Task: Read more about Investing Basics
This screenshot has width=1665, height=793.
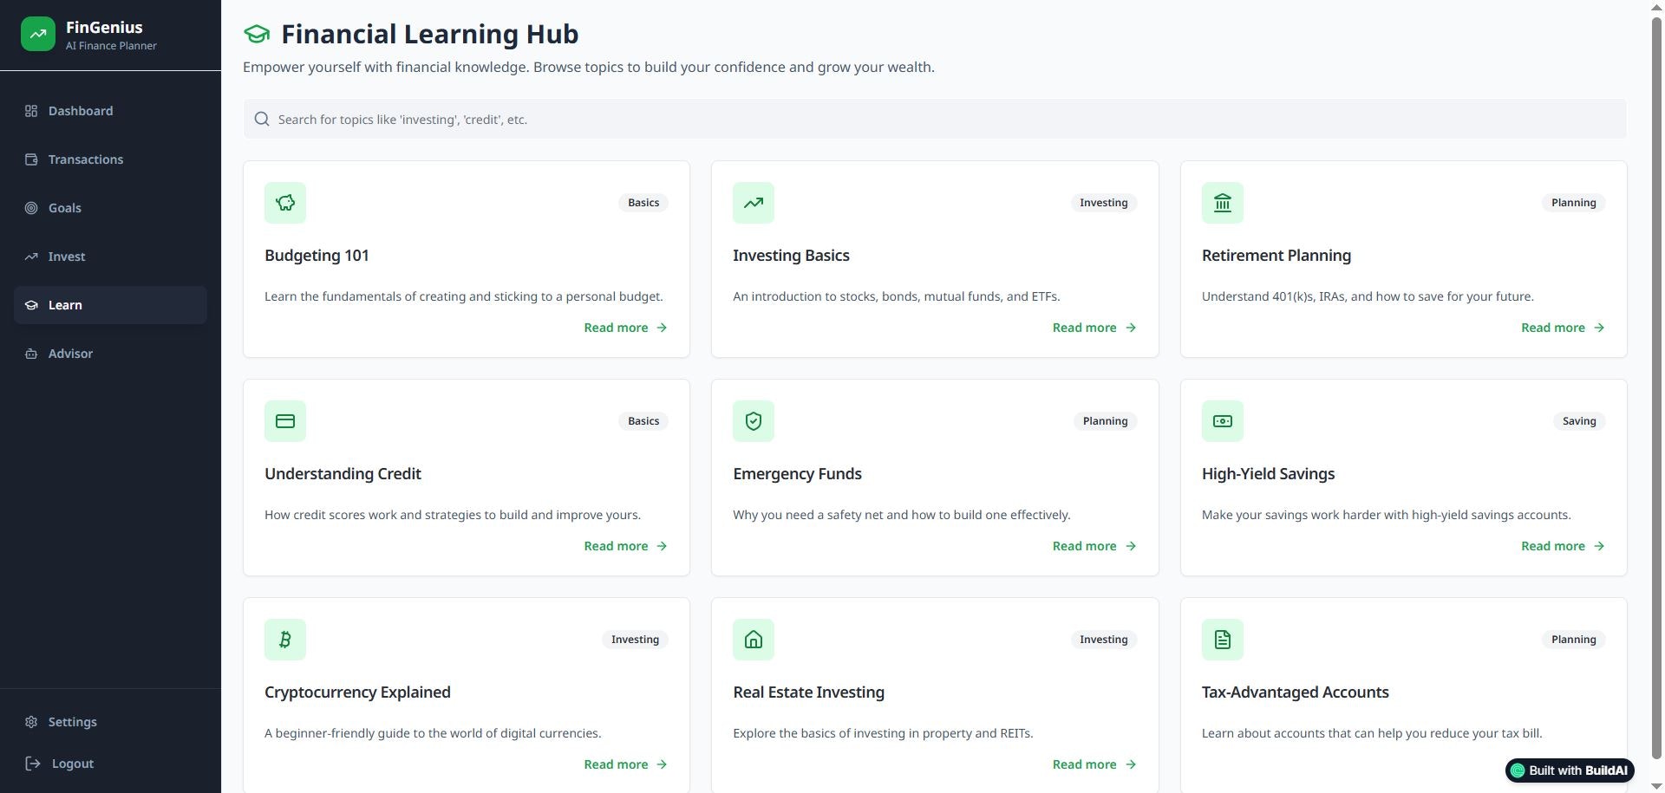Action: point(1094,328)
